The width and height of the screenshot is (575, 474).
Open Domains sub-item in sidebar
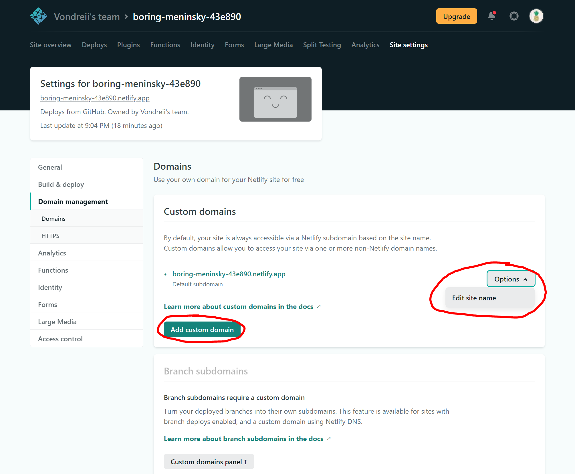coord(87,219)
